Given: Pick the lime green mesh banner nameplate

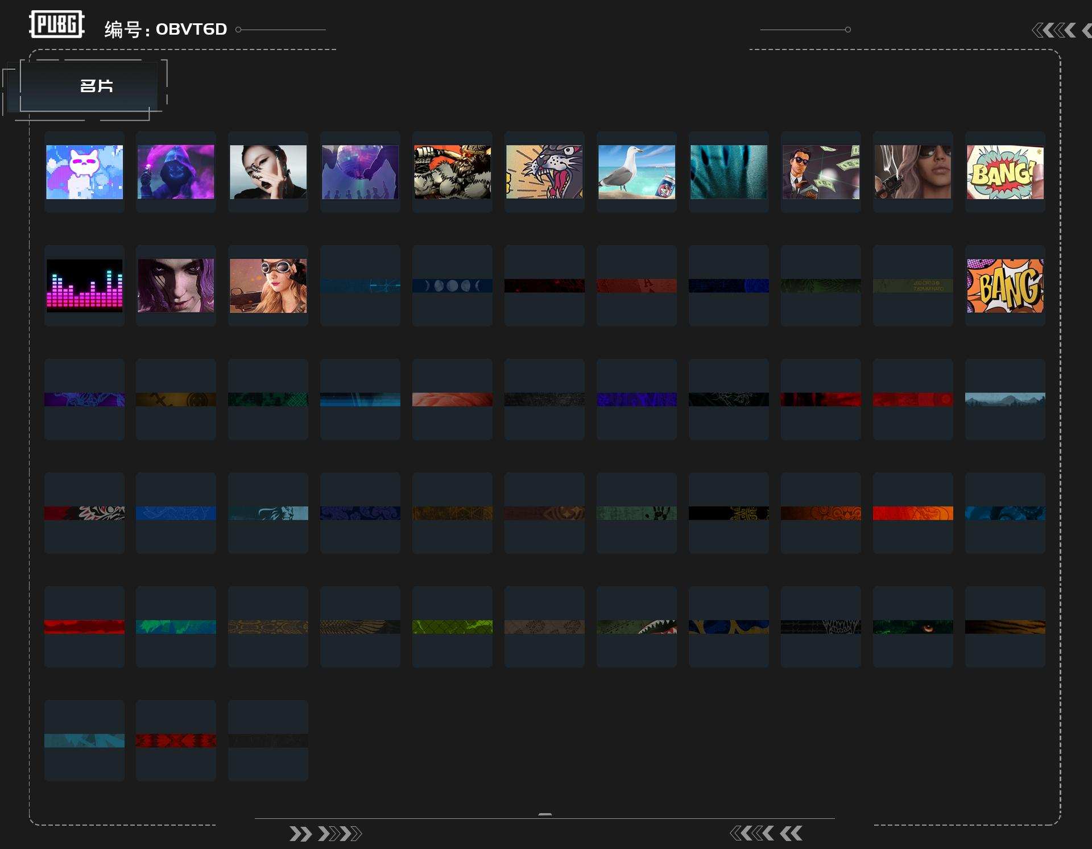Looking at the screenshot, I should [452, 627].
